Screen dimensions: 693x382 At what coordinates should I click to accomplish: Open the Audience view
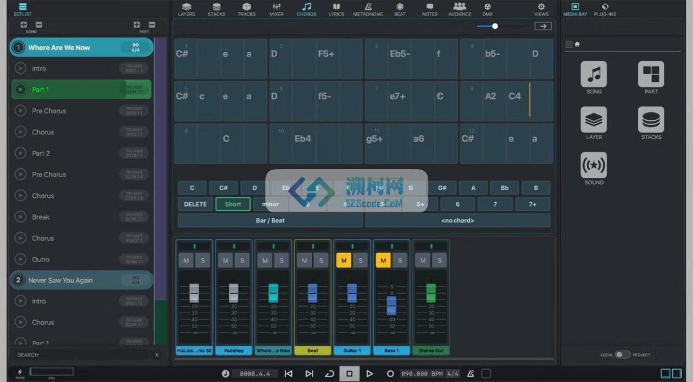[460, 9]
